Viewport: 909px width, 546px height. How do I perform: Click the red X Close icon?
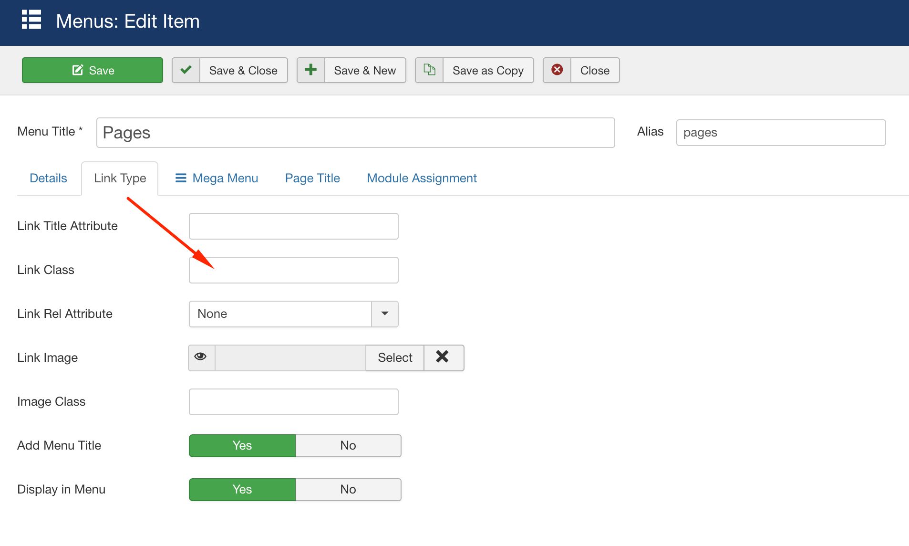pos(557,70)
